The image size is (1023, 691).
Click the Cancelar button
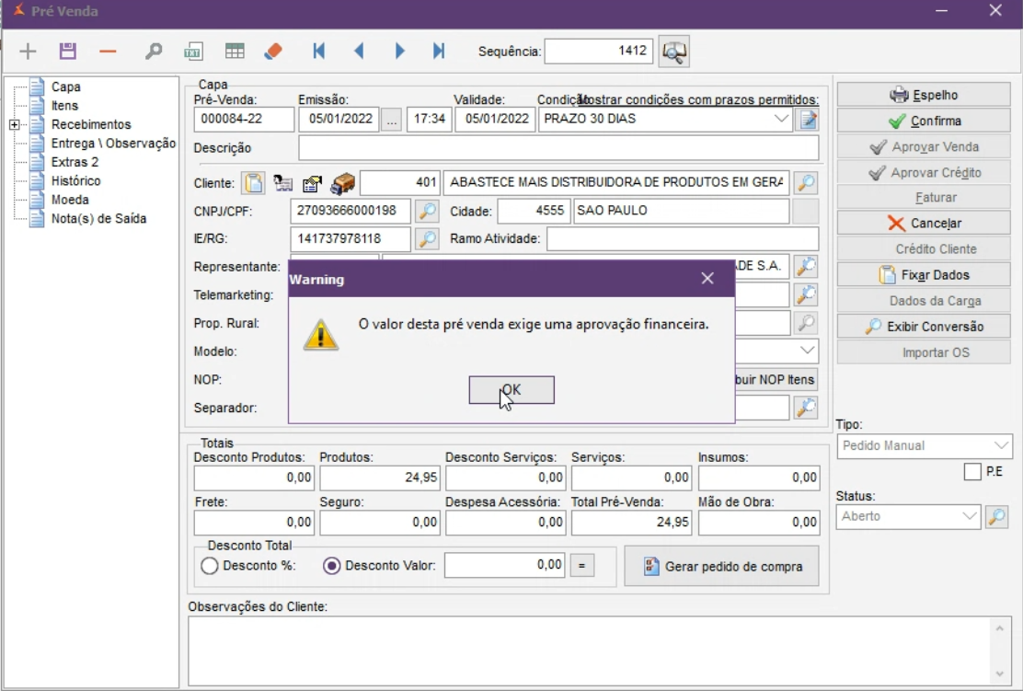924,224
